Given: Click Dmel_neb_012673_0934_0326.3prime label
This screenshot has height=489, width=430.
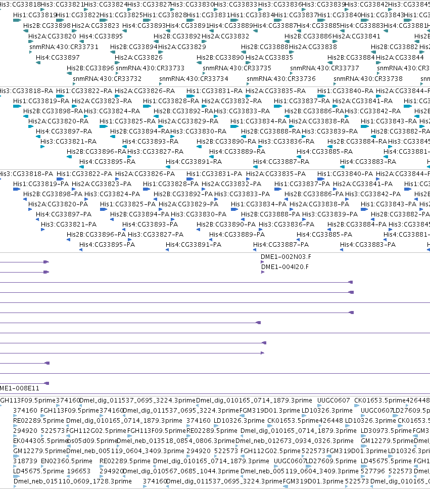Looking at the screenshot, I should (x=295, y=440).
